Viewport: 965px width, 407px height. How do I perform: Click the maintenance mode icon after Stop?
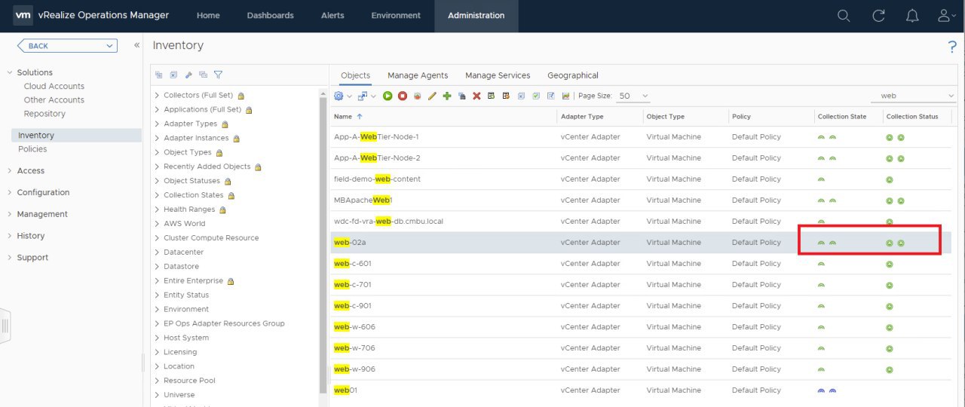click(417, 96)
